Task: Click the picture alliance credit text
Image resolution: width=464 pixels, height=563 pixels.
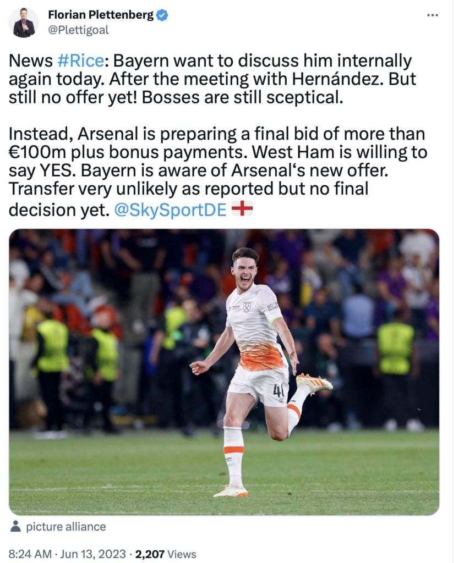Action: click(x=65, y=527)
